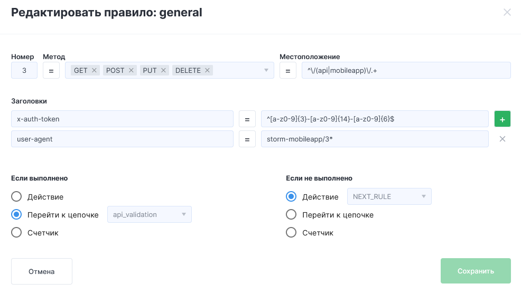The width and height of the screenshot is (521, 293).
Task: Expand the HTTP methods multi-select arrow
Action: [x=266, y=70]
